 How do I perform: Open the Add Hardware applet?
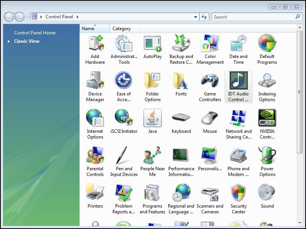coord(95,50)
